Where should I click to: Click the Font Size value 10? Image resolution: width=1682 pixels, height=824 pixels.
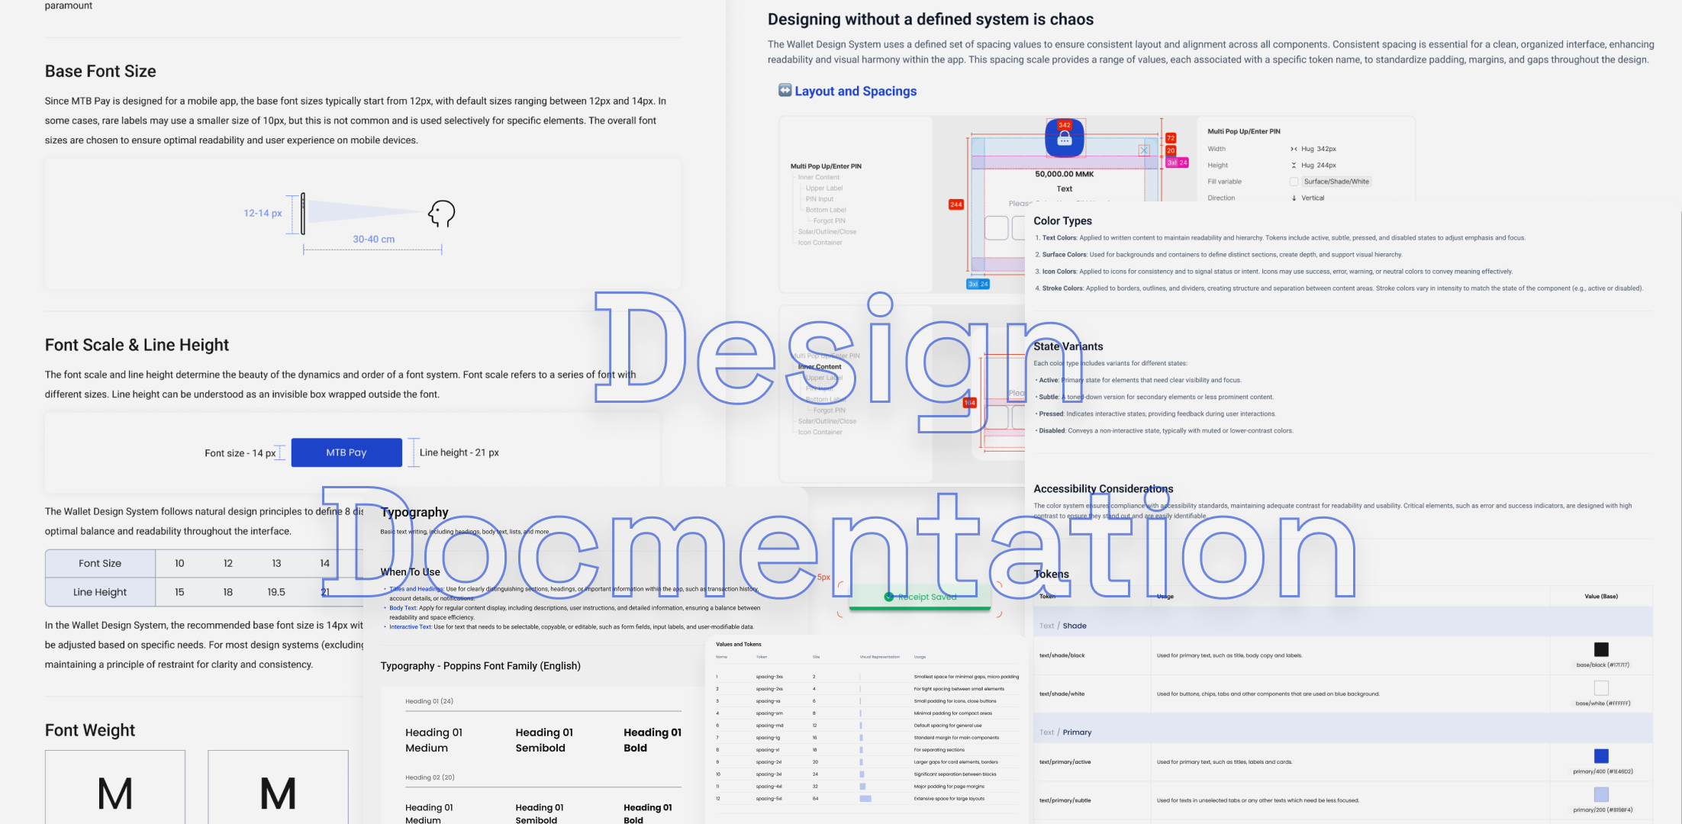[x=179, y=563]
